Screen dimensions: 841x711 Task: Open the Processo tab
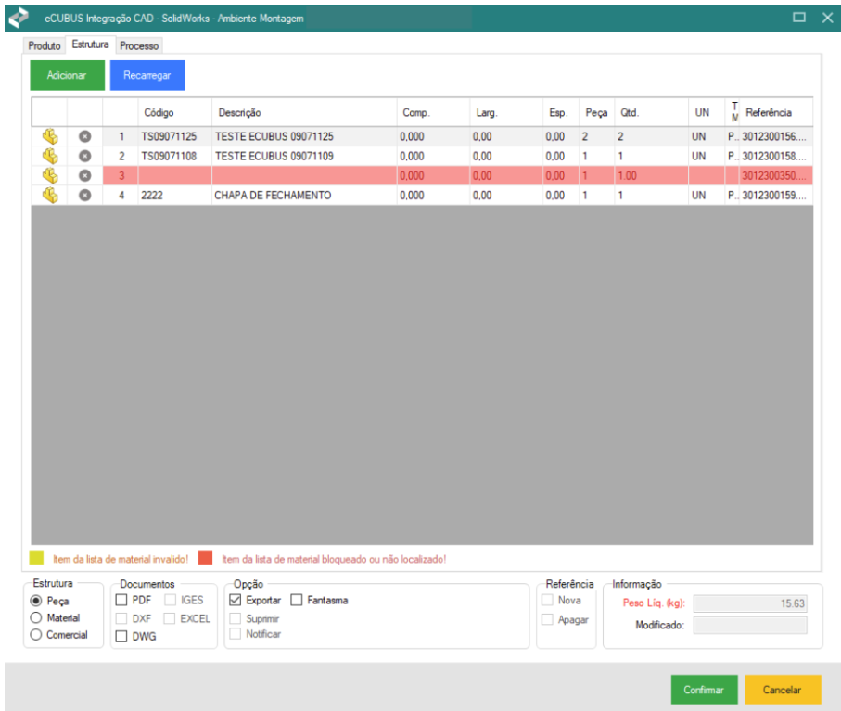pos(139,45)
